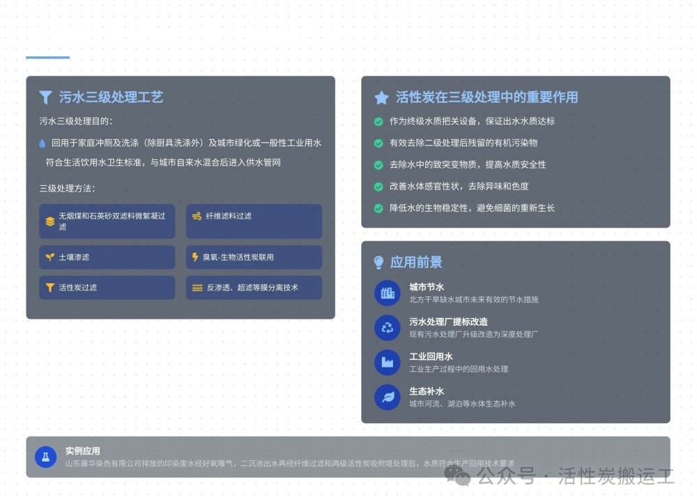Select the 反渗透、超滤等膜分离技术 card
The width and height of the screenshot is (697, 504).
click(x=254, y=288)
